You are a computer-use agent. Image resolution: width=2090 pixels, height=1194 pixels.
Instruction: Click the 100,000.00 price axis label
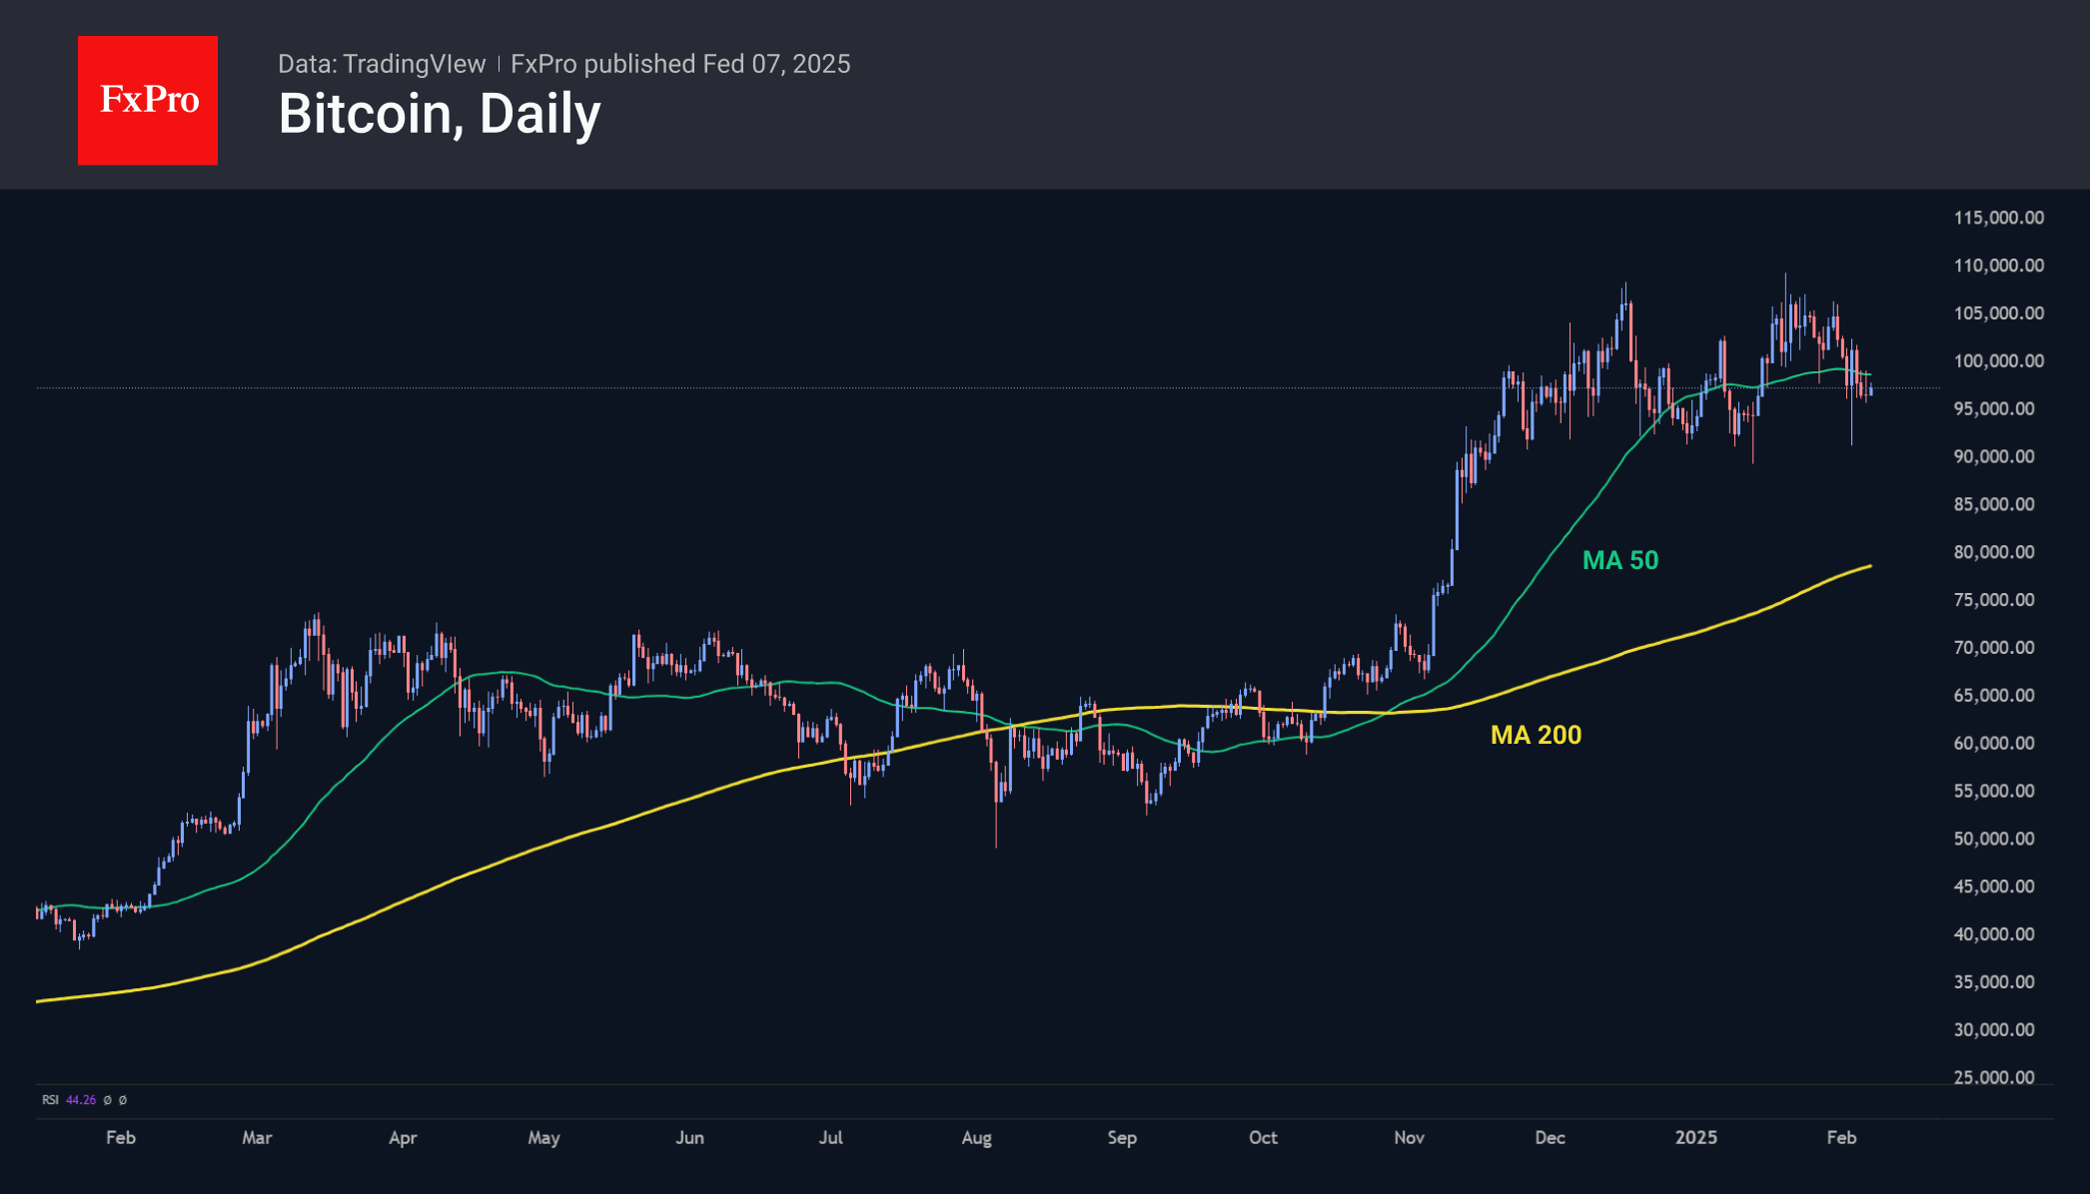coord(1998,361)
